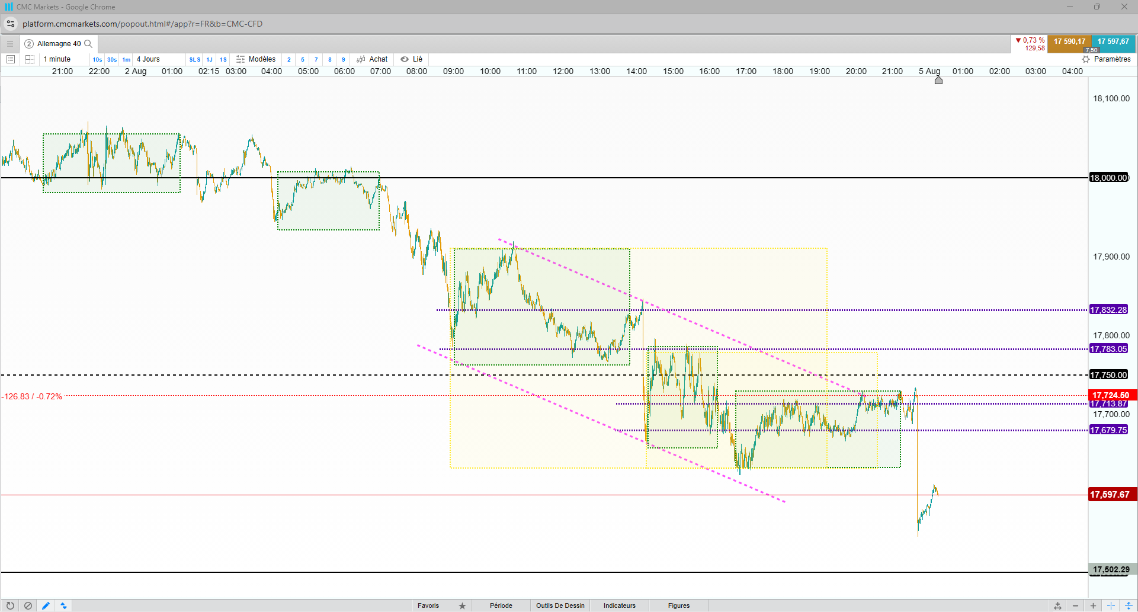Open the Indicateurs menu tab
The image size is (1138, 612).
pos(620,605)
